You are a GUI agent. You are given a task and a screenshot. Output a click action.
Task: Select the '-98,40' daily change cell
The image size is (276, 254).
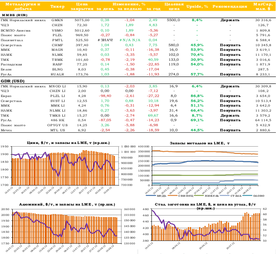click(x=105, y=96)
